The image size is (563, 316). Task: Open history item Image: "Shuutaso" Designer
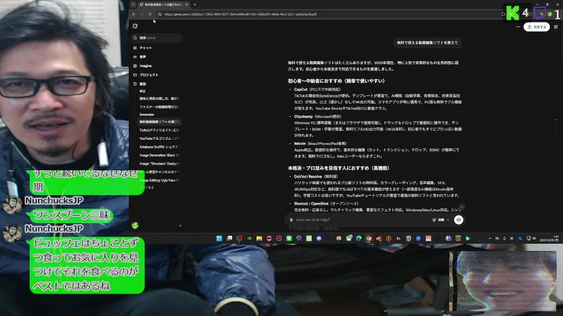coord(160,164)
